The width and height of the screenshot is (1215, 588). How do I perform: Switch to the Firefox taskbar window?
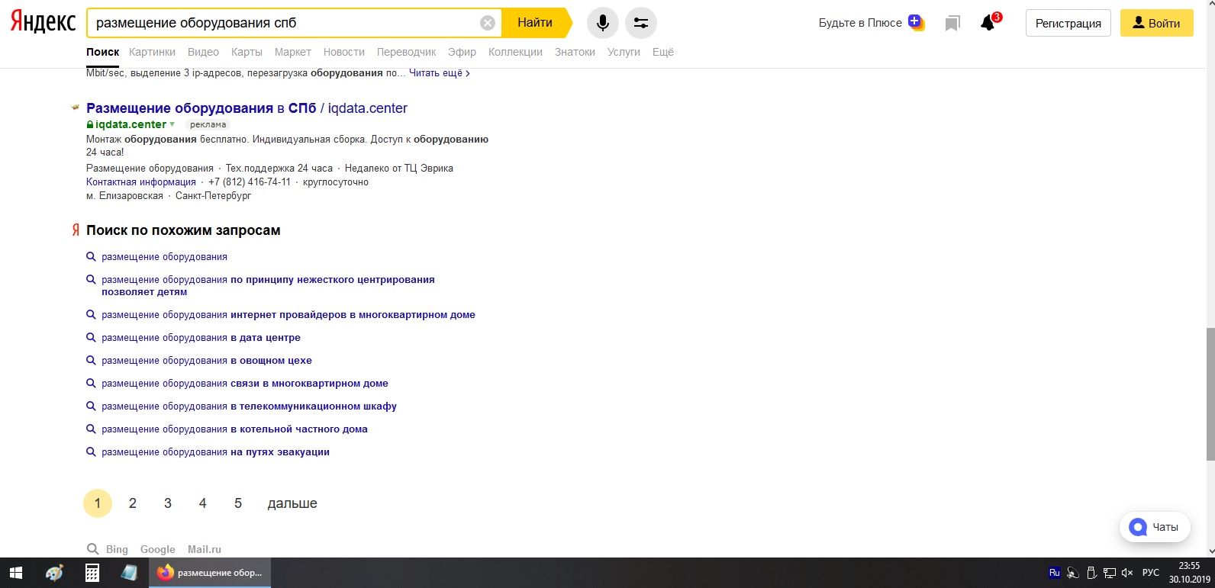[210, 573]
